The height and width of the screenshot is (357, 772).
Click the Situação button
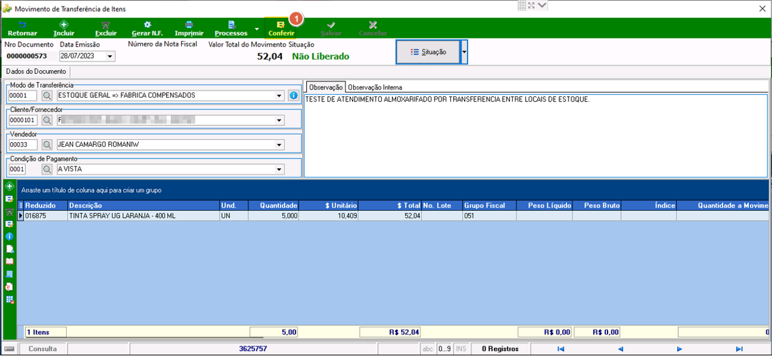click(428, 52)
